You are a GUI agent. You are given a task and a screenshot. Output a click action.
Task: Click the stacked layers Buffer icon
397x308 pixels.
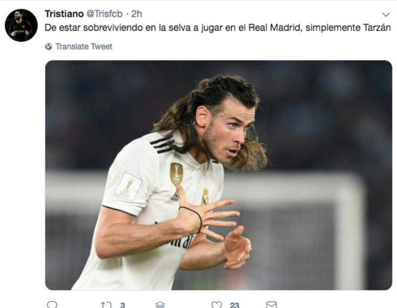[x=160, y=305]
